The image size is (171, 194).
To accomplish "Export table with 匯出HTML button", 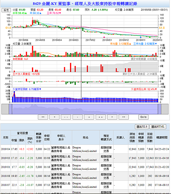I will tap(158, 127).
